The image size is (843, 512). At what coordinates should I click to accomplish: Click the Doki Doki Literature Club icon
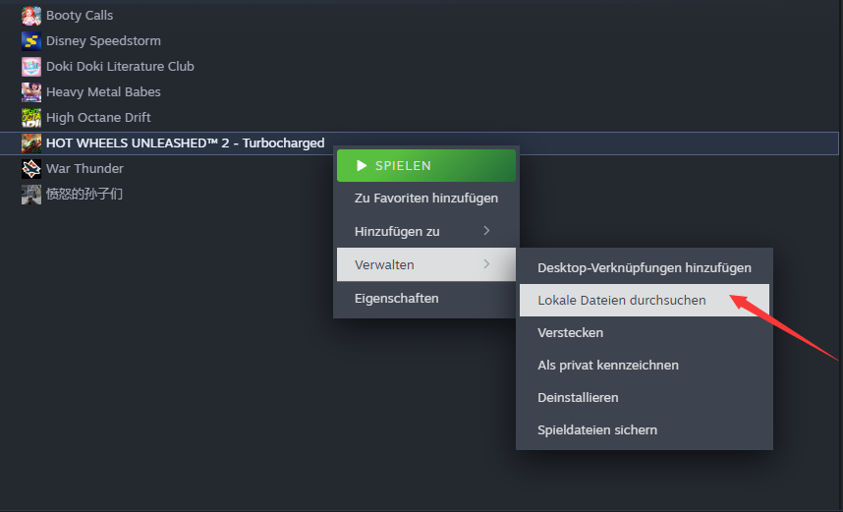[x=31, y=67]
